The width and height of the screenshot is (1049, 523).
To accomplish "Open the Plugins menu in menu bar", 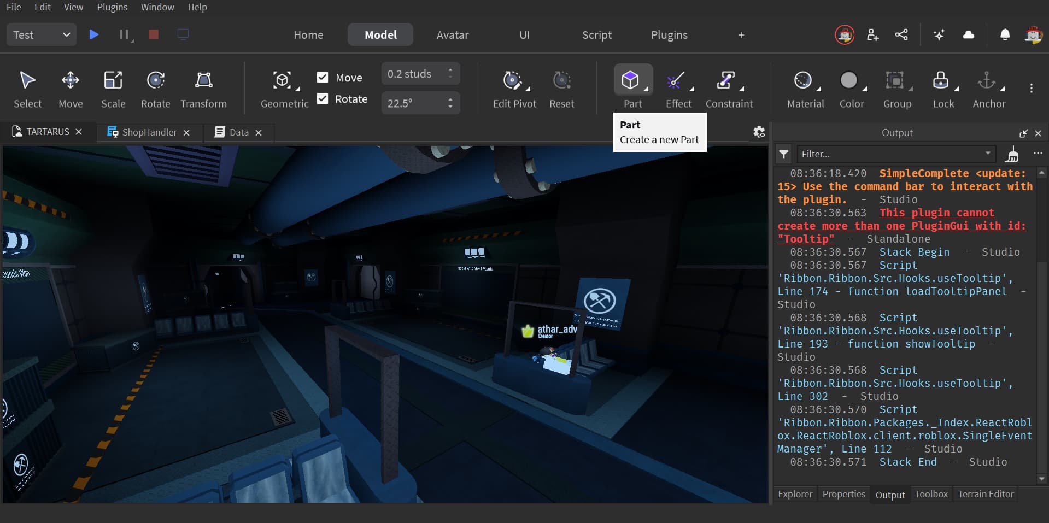I will pyautogui.click(x=112, y=7).
